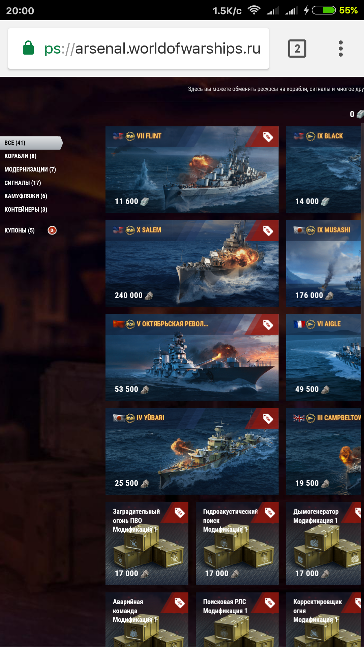Switch to the КОРАБЛИ (8) category
This screenshot has height=647, width=364.
[x=20, y=156]
